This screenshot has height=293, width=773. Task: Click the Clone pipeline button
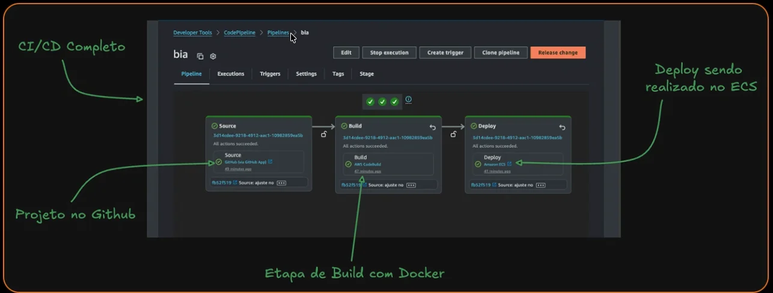click(x=501, y=53)
